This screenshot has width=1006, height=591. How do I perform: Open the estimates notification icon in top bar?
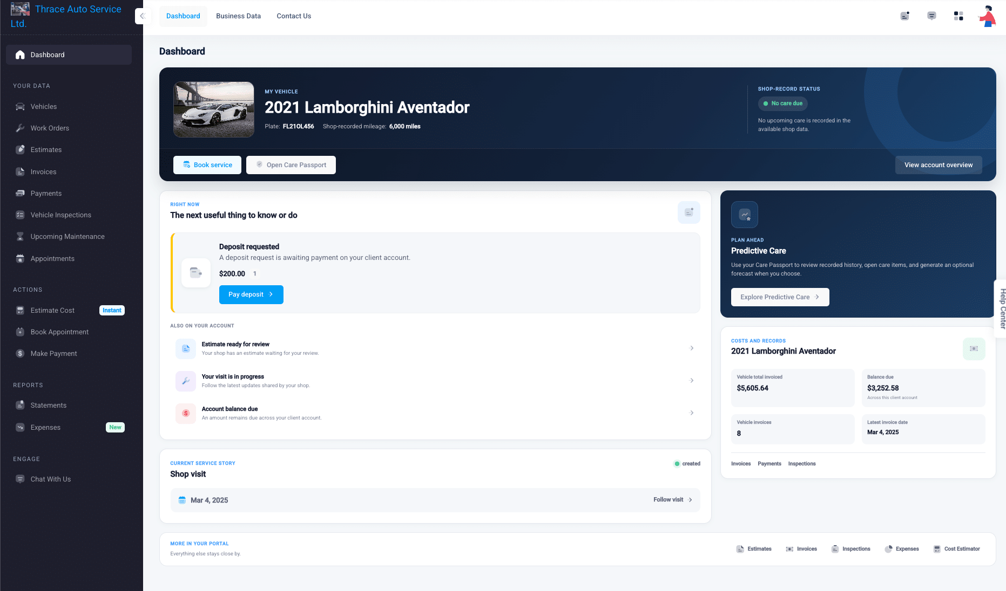[904, 16]
